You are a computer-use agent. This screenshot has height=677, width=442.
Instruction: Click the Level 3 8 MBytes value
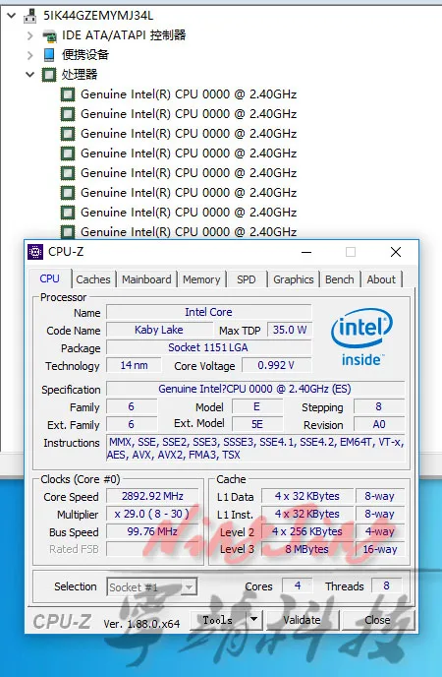click(x=307, y=549)
